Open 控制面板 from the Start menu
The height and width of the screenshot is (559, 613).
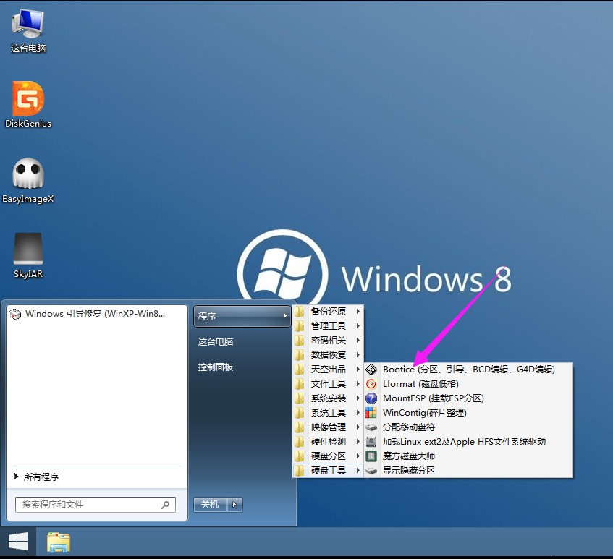(216, 367)
